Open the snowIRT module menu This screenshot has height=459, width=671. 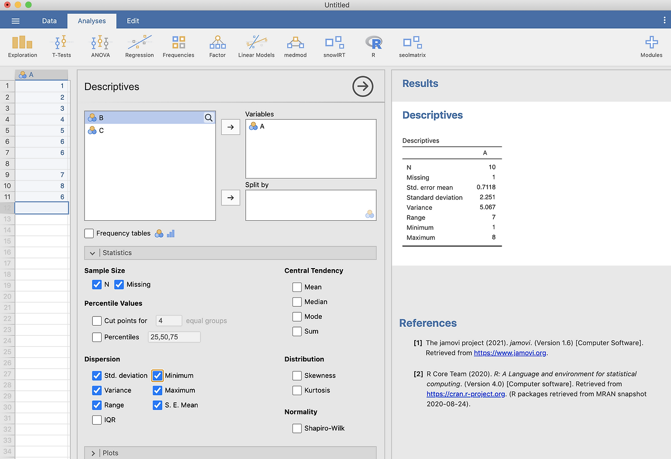(334, 46)
